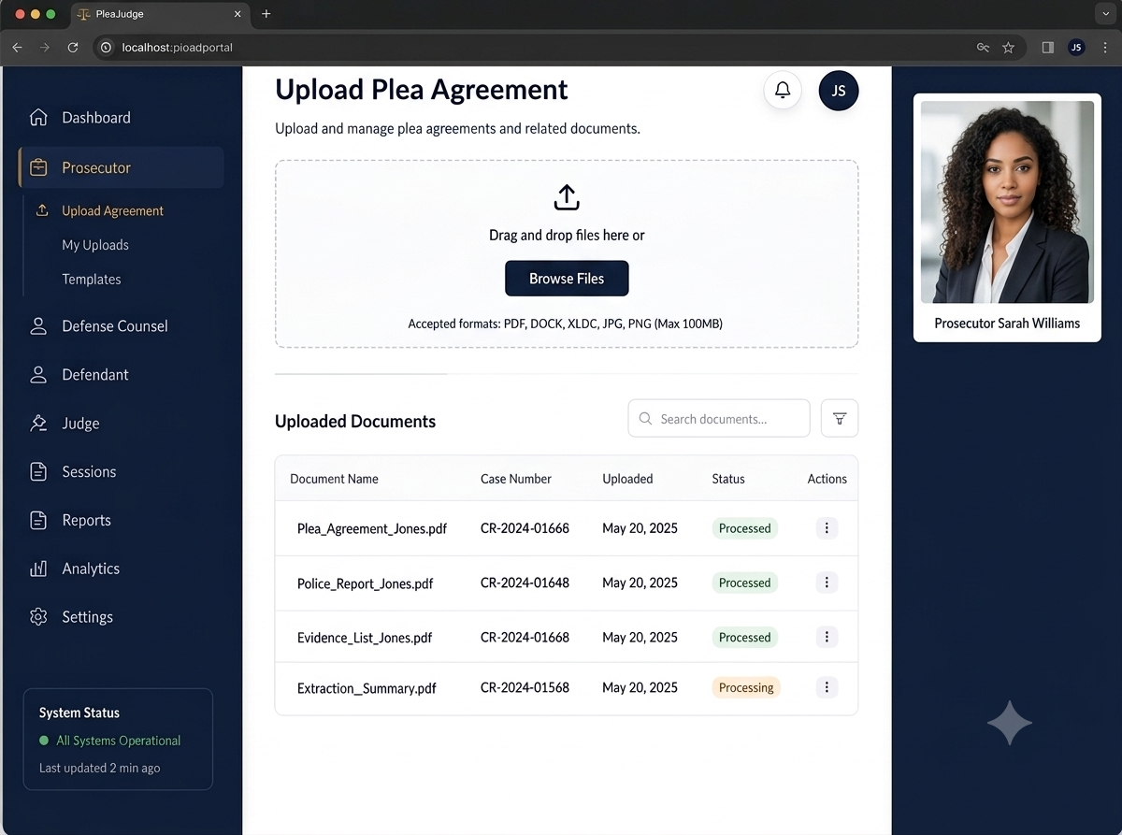Click the upload arrow icon in drop zone
This screenshot has height=835, width=1122.
pos(567,197)
